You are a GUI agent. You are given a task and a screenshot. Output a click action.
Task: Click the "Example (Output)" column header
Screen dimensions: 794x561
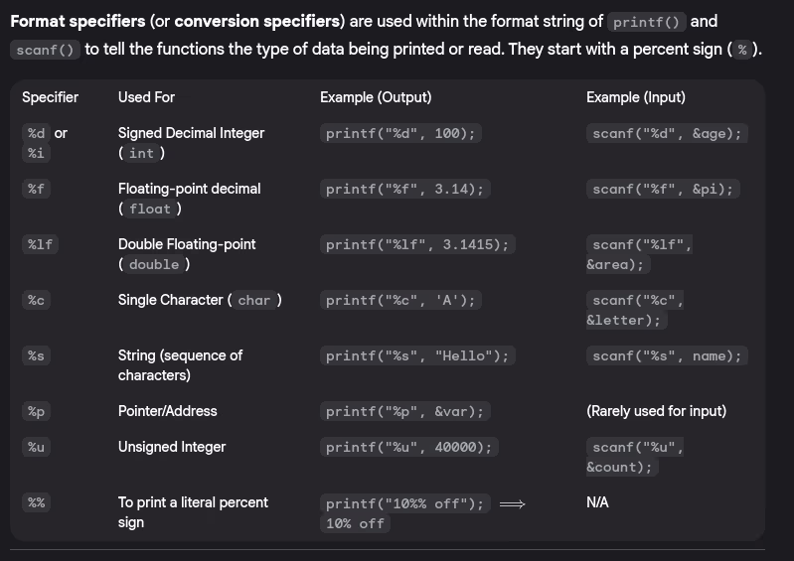tap(376, 97)
